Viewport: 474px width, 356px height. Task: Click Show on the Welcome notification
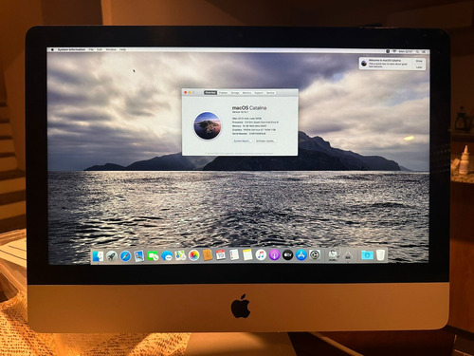pyautogui.click(x=419, y=61)
